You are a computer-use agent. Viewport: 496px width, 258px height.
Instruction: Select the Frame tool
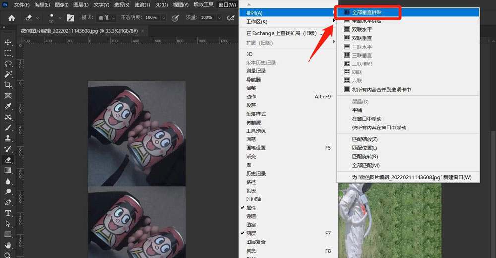[8, 96]
